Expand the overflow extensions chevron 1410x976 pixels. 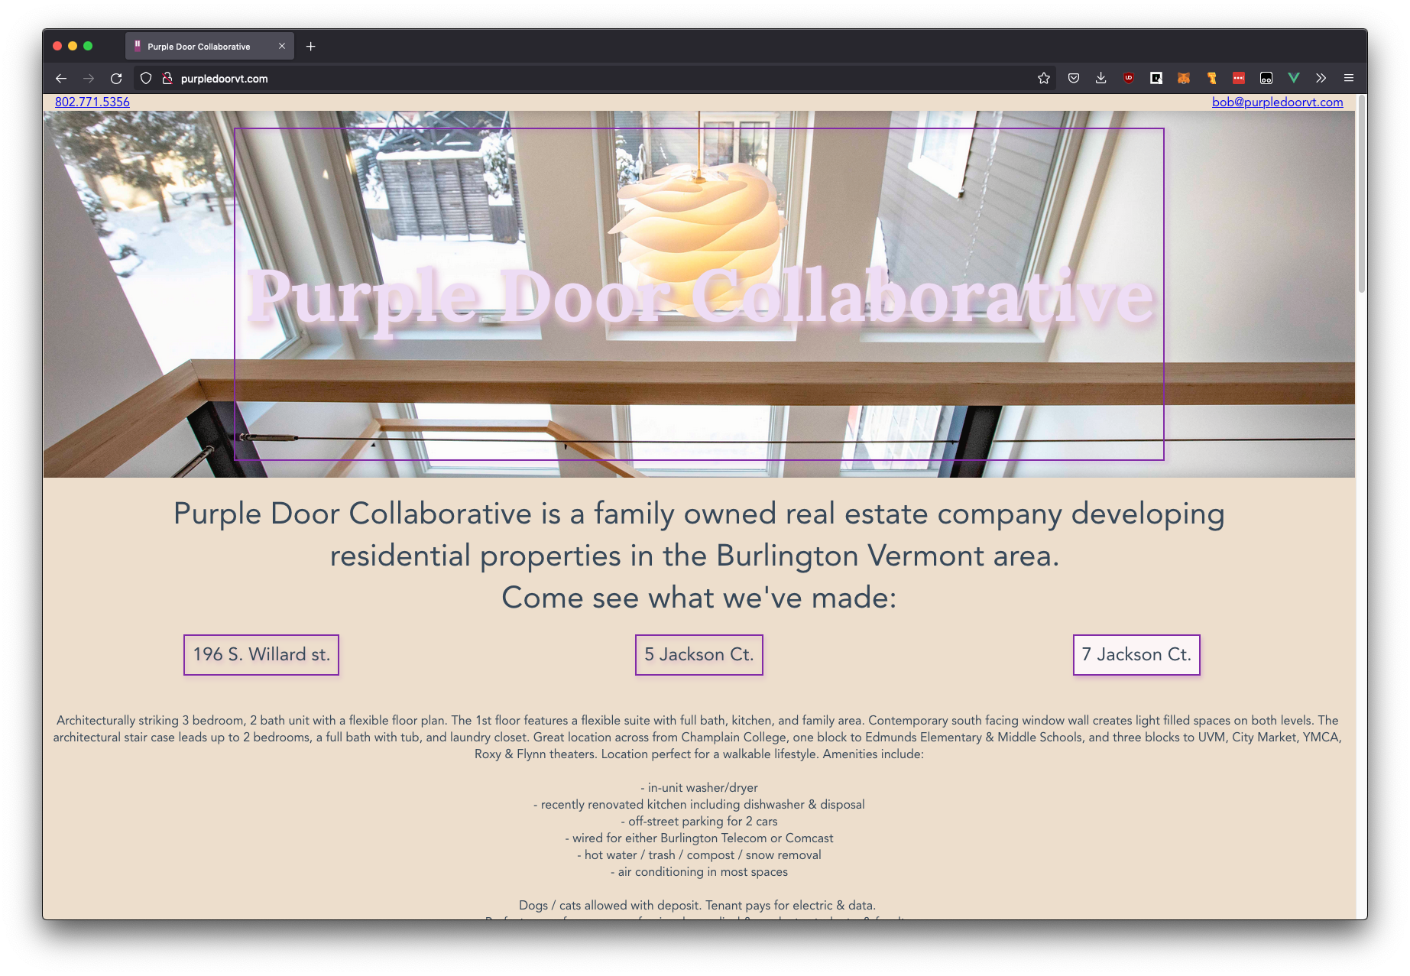click(1321, 78)
